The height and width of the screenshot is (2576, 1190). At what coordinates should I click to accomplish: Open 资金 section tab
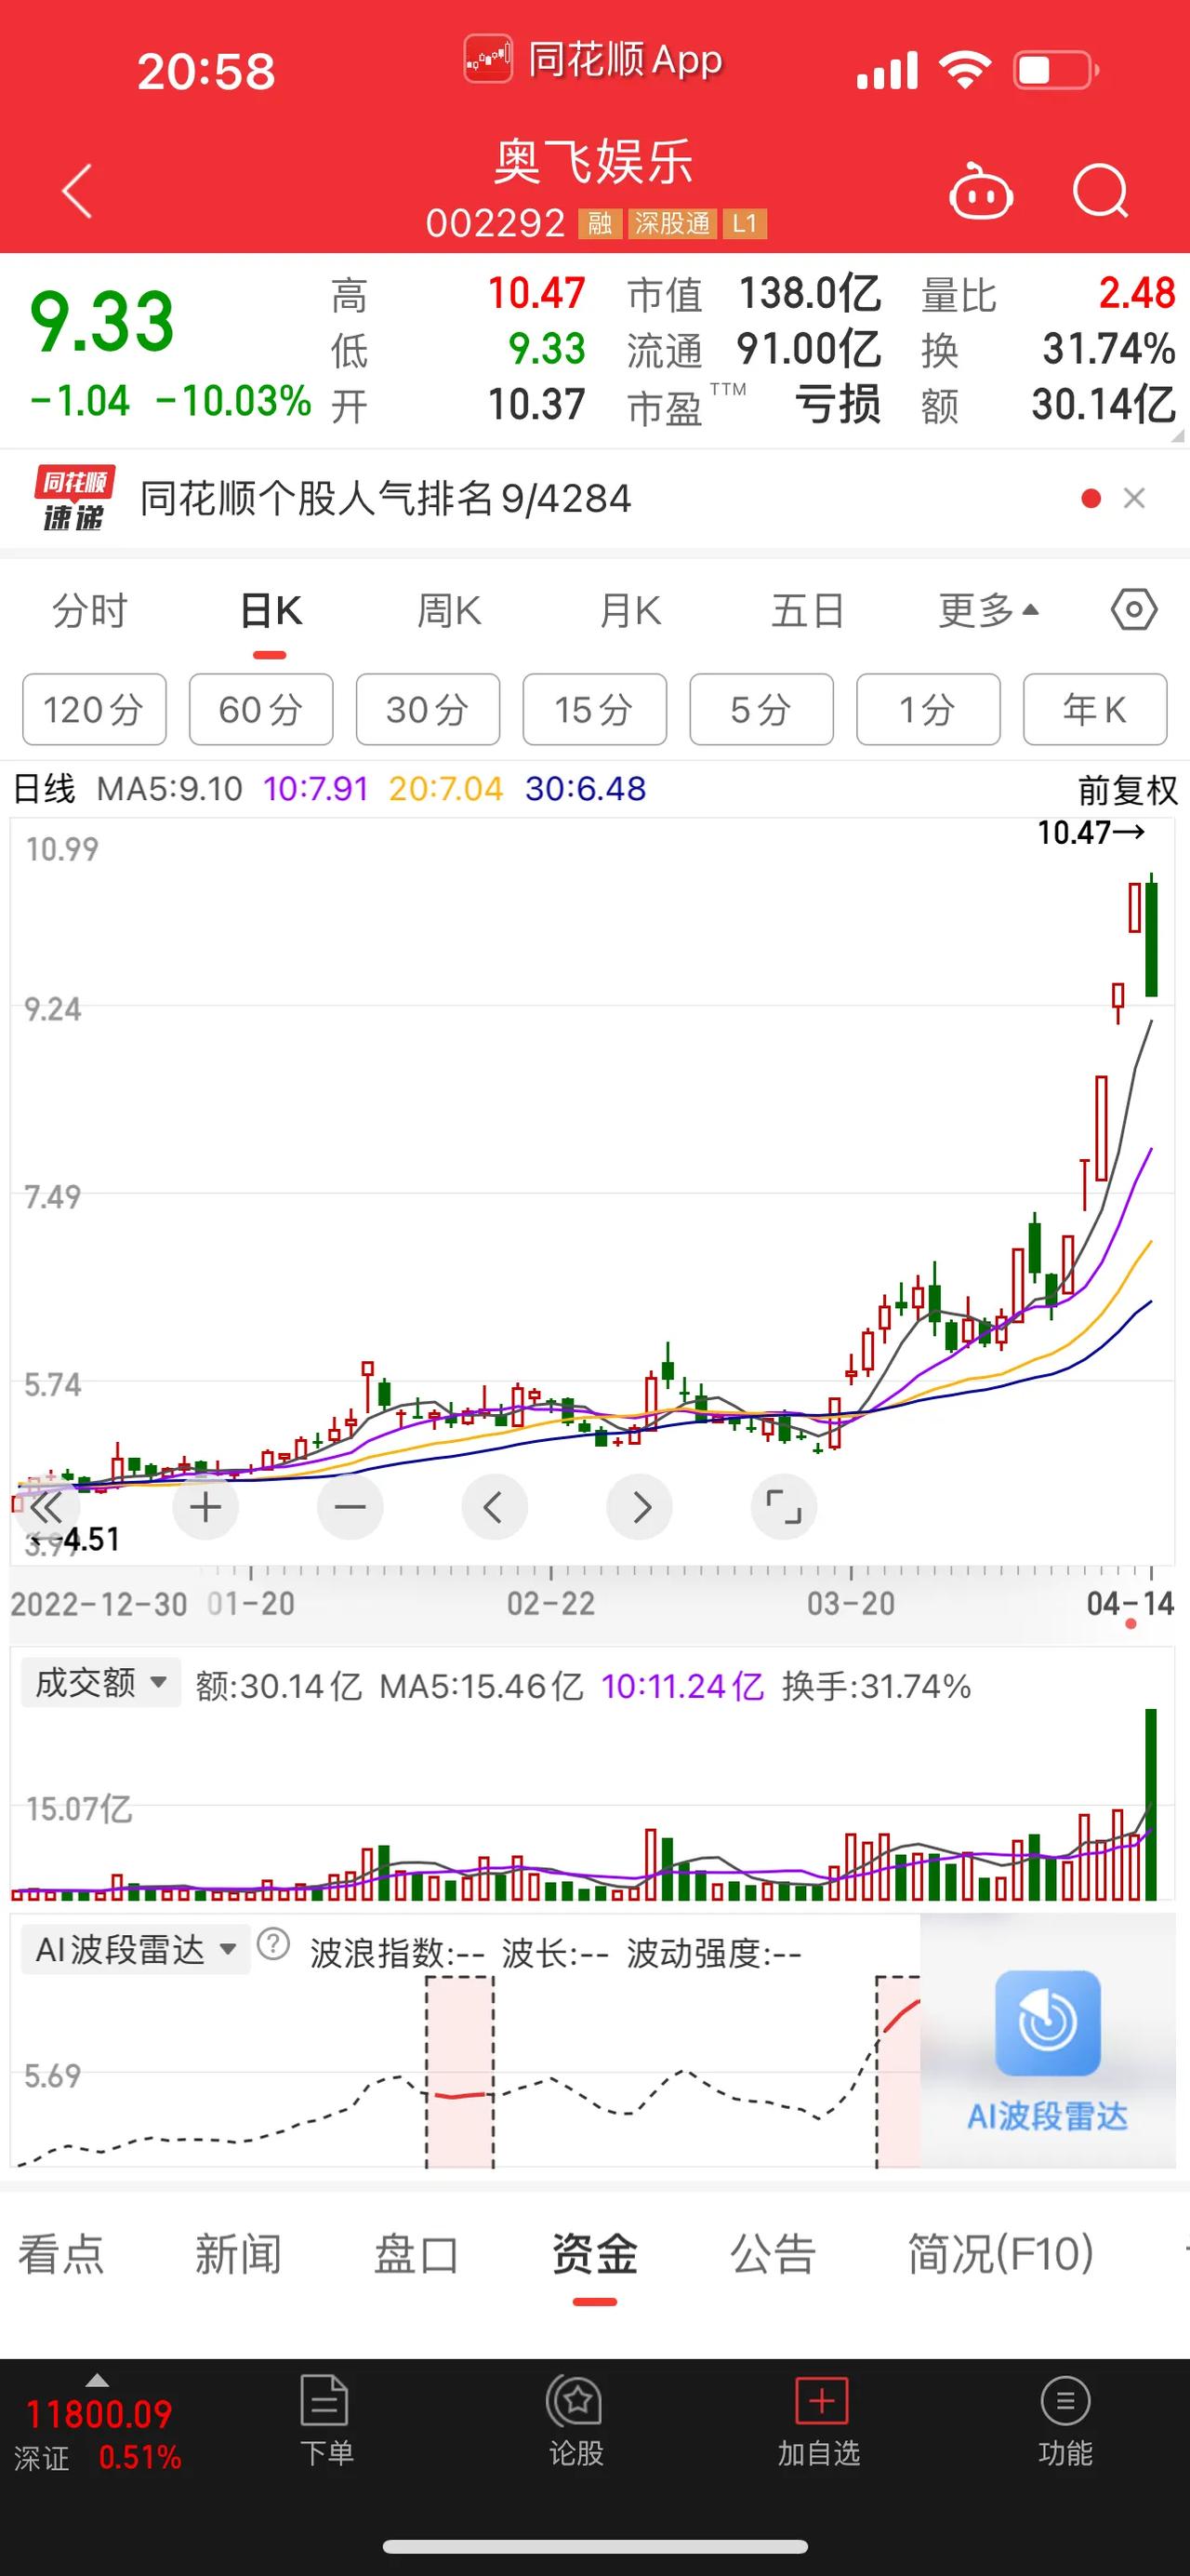click(x=594, y=2256)
